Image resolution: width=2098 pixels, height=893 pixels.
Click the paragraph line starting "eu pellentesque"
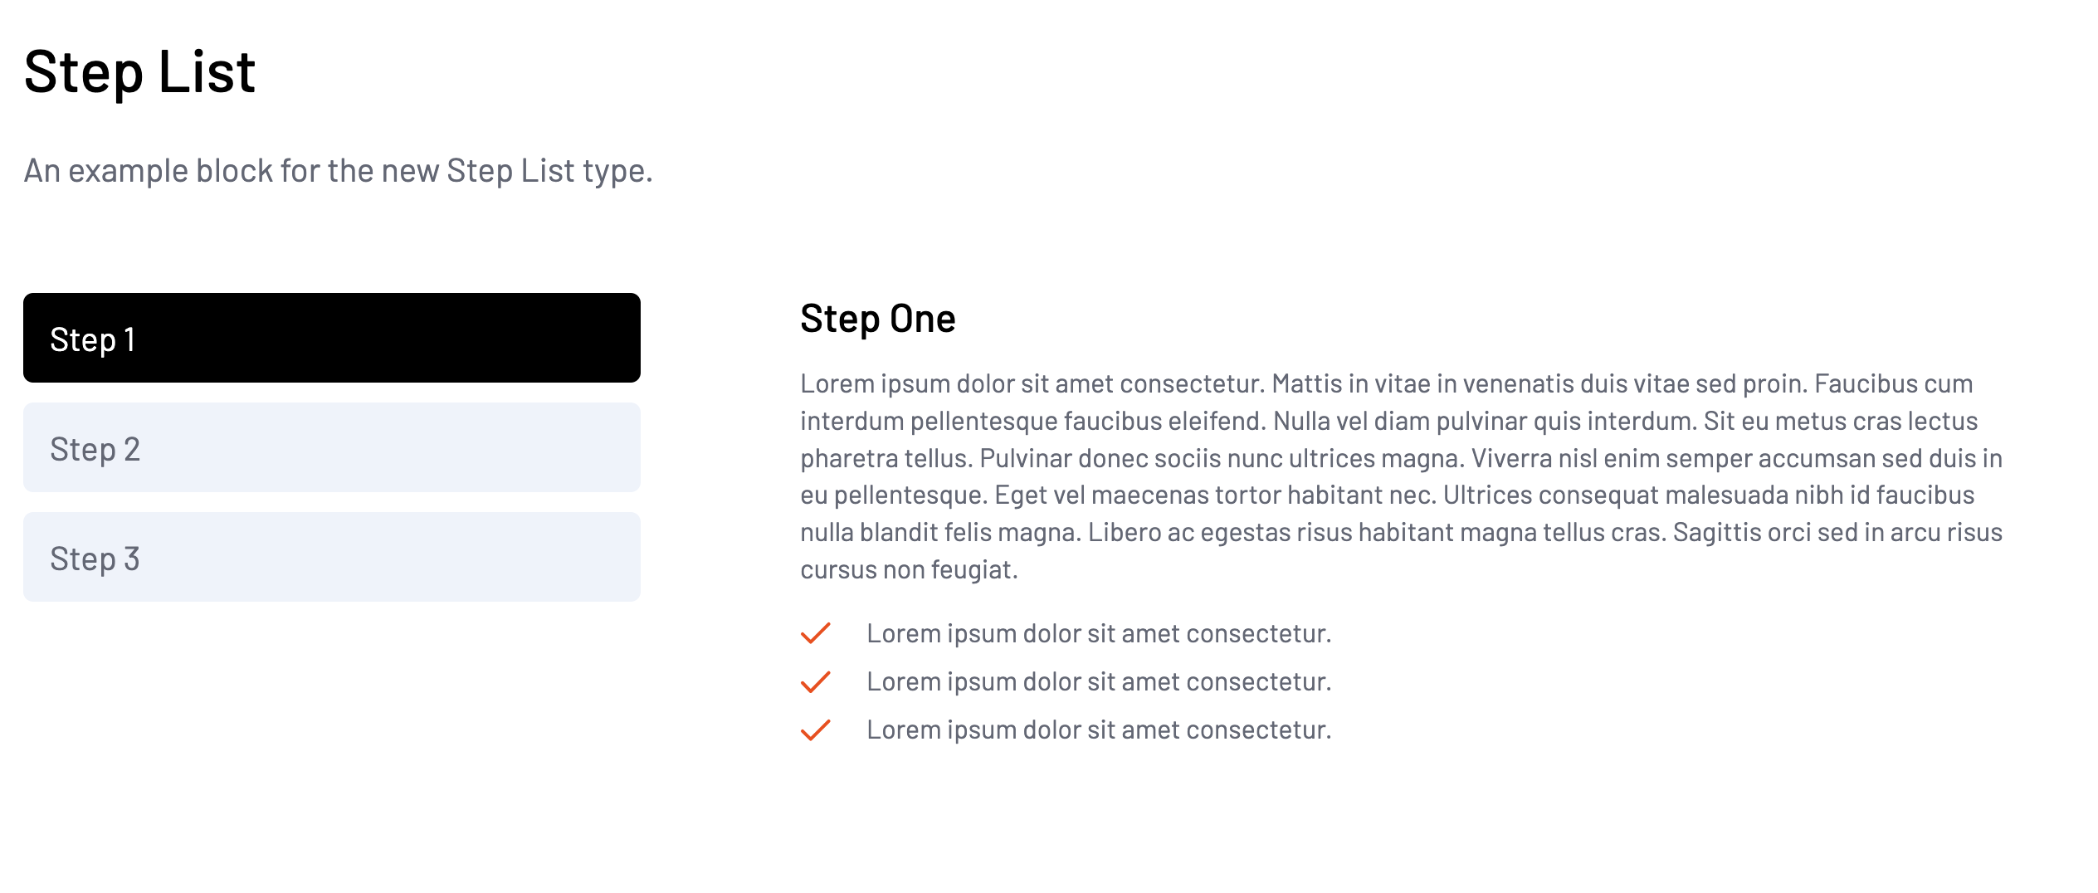pos(1387,495)
